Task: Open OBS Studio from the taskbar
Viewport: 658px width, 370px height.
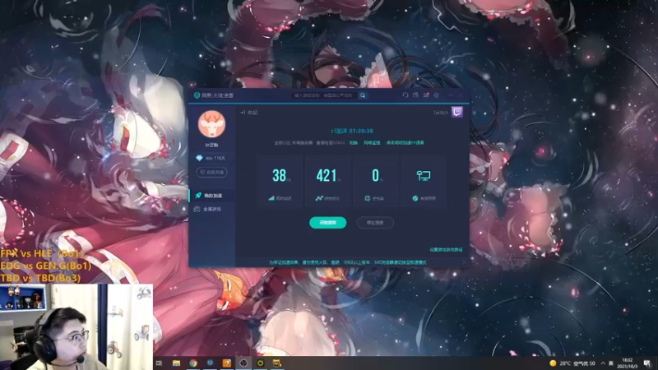Action: (243, 363)
